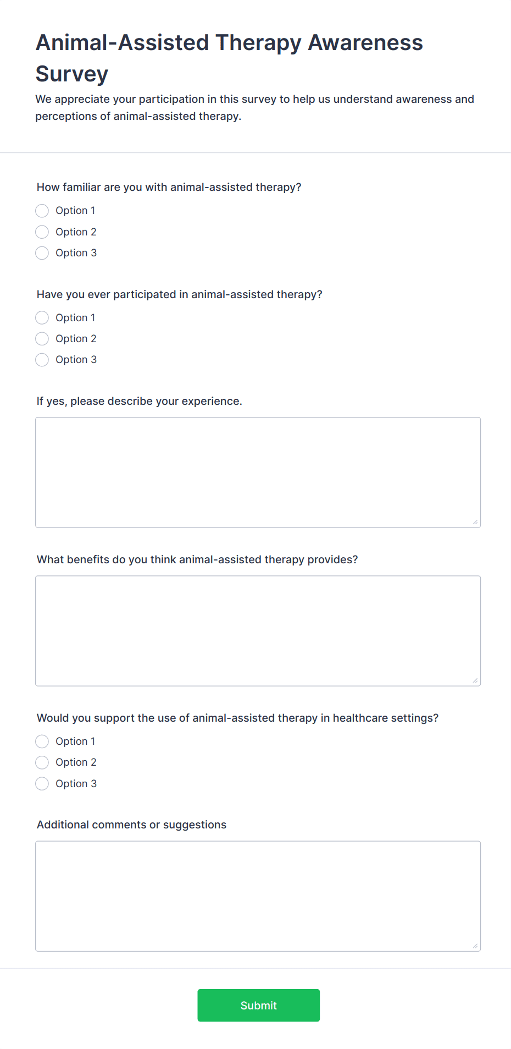Click the Additional comments or suggestions label
The image size is (511, 1049).
(x=131, y=825)
